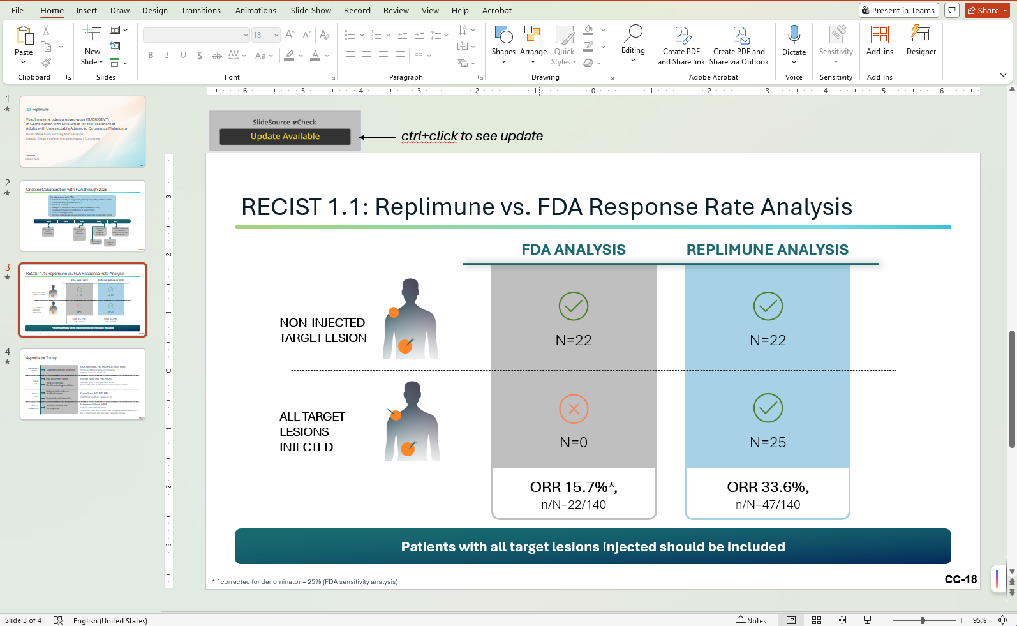The width and height of the screenshot is (1017, 626).
Task: Collapse the ribbon chevron
Action: pos(1003,75)
